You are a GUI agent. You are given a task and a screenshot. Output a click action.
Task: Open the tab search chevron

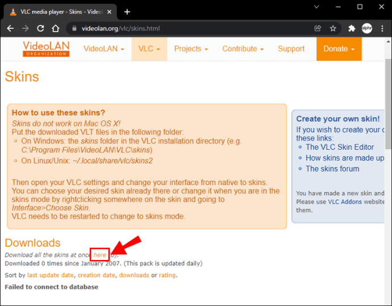click(316, 7)
